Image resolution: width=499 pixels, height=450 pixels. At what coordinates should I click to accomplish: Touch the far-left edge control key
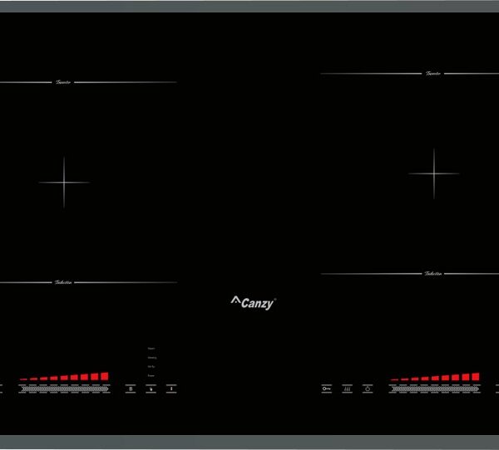click(x=2, y=388)
